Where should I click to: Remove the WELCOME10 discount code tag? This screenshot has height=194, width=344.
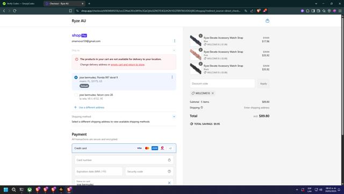pos(213,93)
